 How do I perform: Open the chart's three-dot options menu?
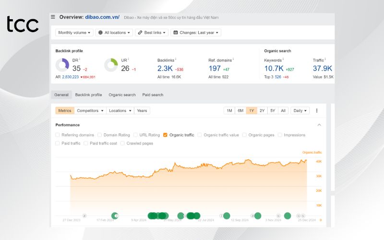click(x=317, y=111)
